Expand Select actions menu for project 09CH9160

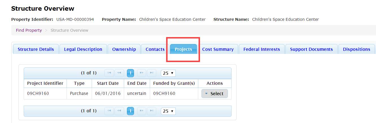pyautogui.click(x=214, y=94)
